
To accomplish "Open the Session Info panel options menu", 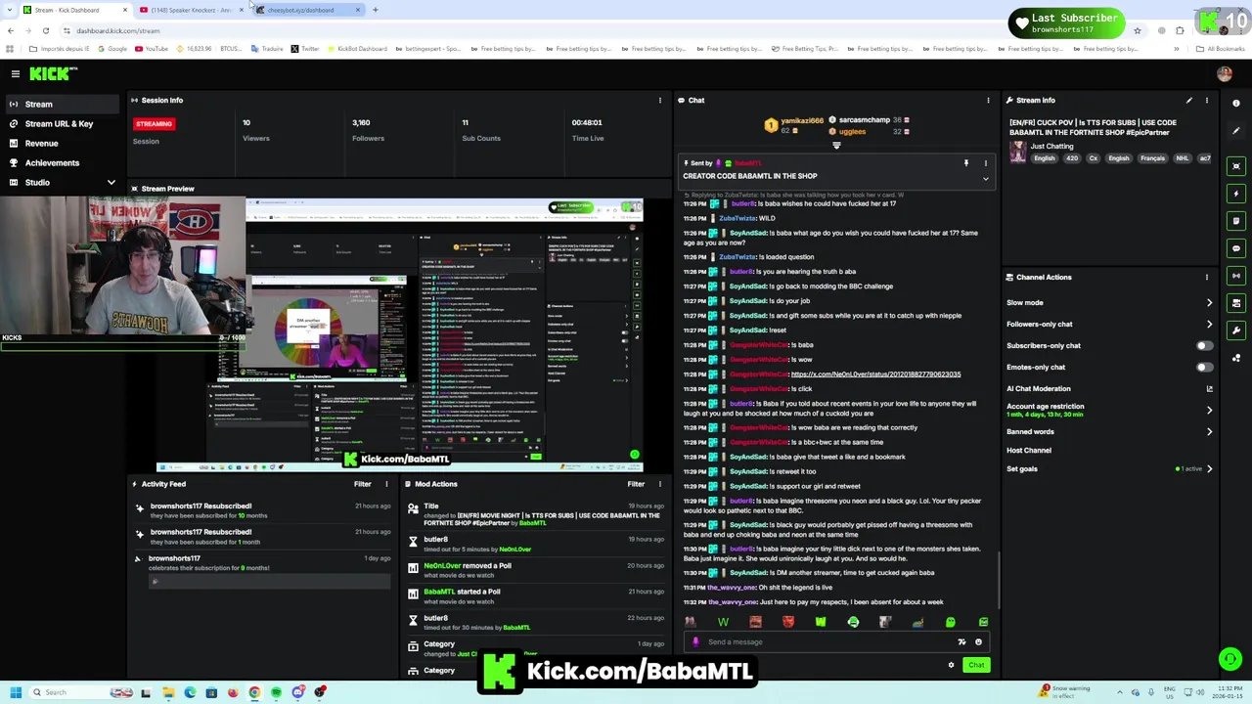I will pyautogui.click(x=659, y=100).
